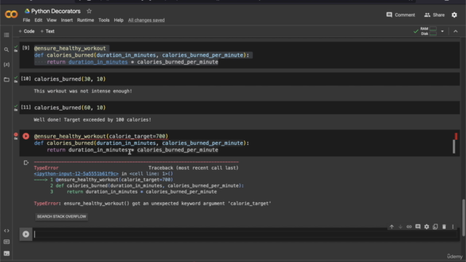This screenshot has width=466, height=262.
Task: Click the code cell's inner scrollbar
Action: pos(454,146)
